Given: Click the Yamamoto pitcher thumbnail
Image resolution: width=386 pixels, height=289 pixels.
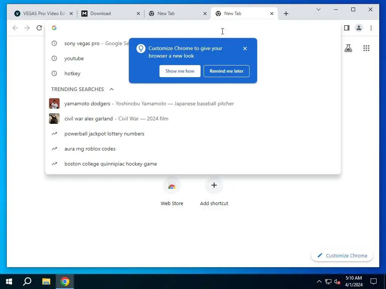Looking at the screenshot, I should (x=54, y=104).
